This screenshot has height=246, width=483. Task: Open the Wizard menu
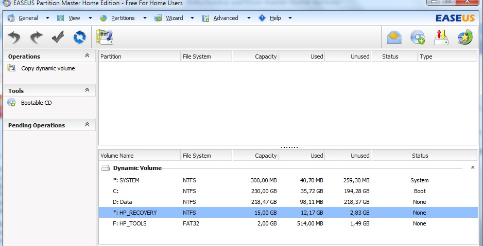click(x=175, y=18)
